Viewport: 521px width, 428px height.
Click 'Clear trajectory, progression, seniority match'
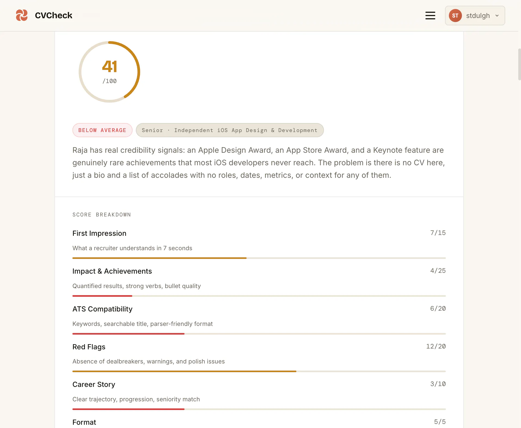click(x=136, y=399)
